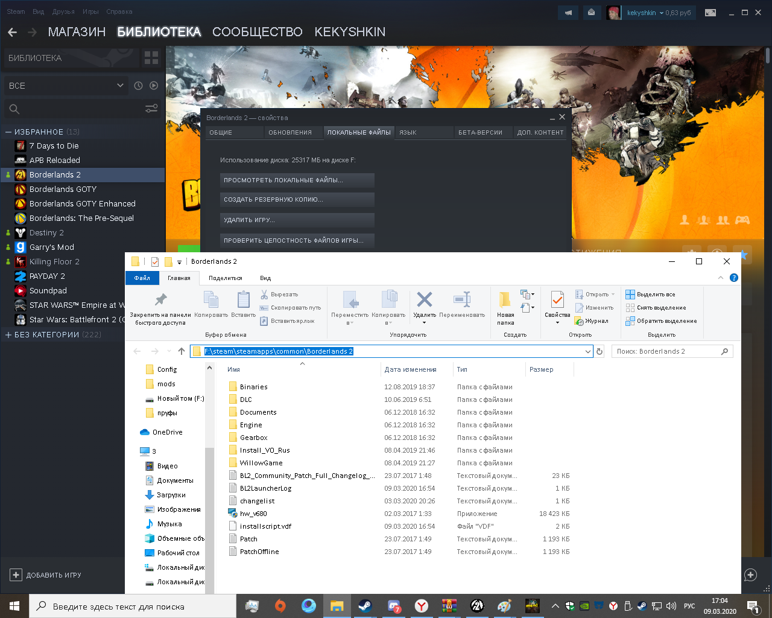The height and width of the screenshot is (618, 772).
Task: Click the Поиск: Borderlands 2 search box
Action: pos(672,351)
